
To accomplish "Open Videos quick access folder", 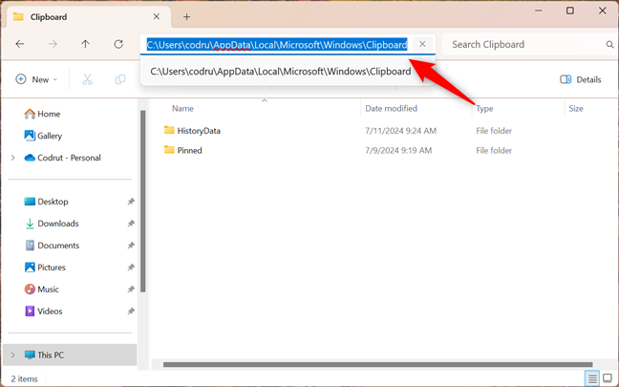I will click(x=43, y=312).
